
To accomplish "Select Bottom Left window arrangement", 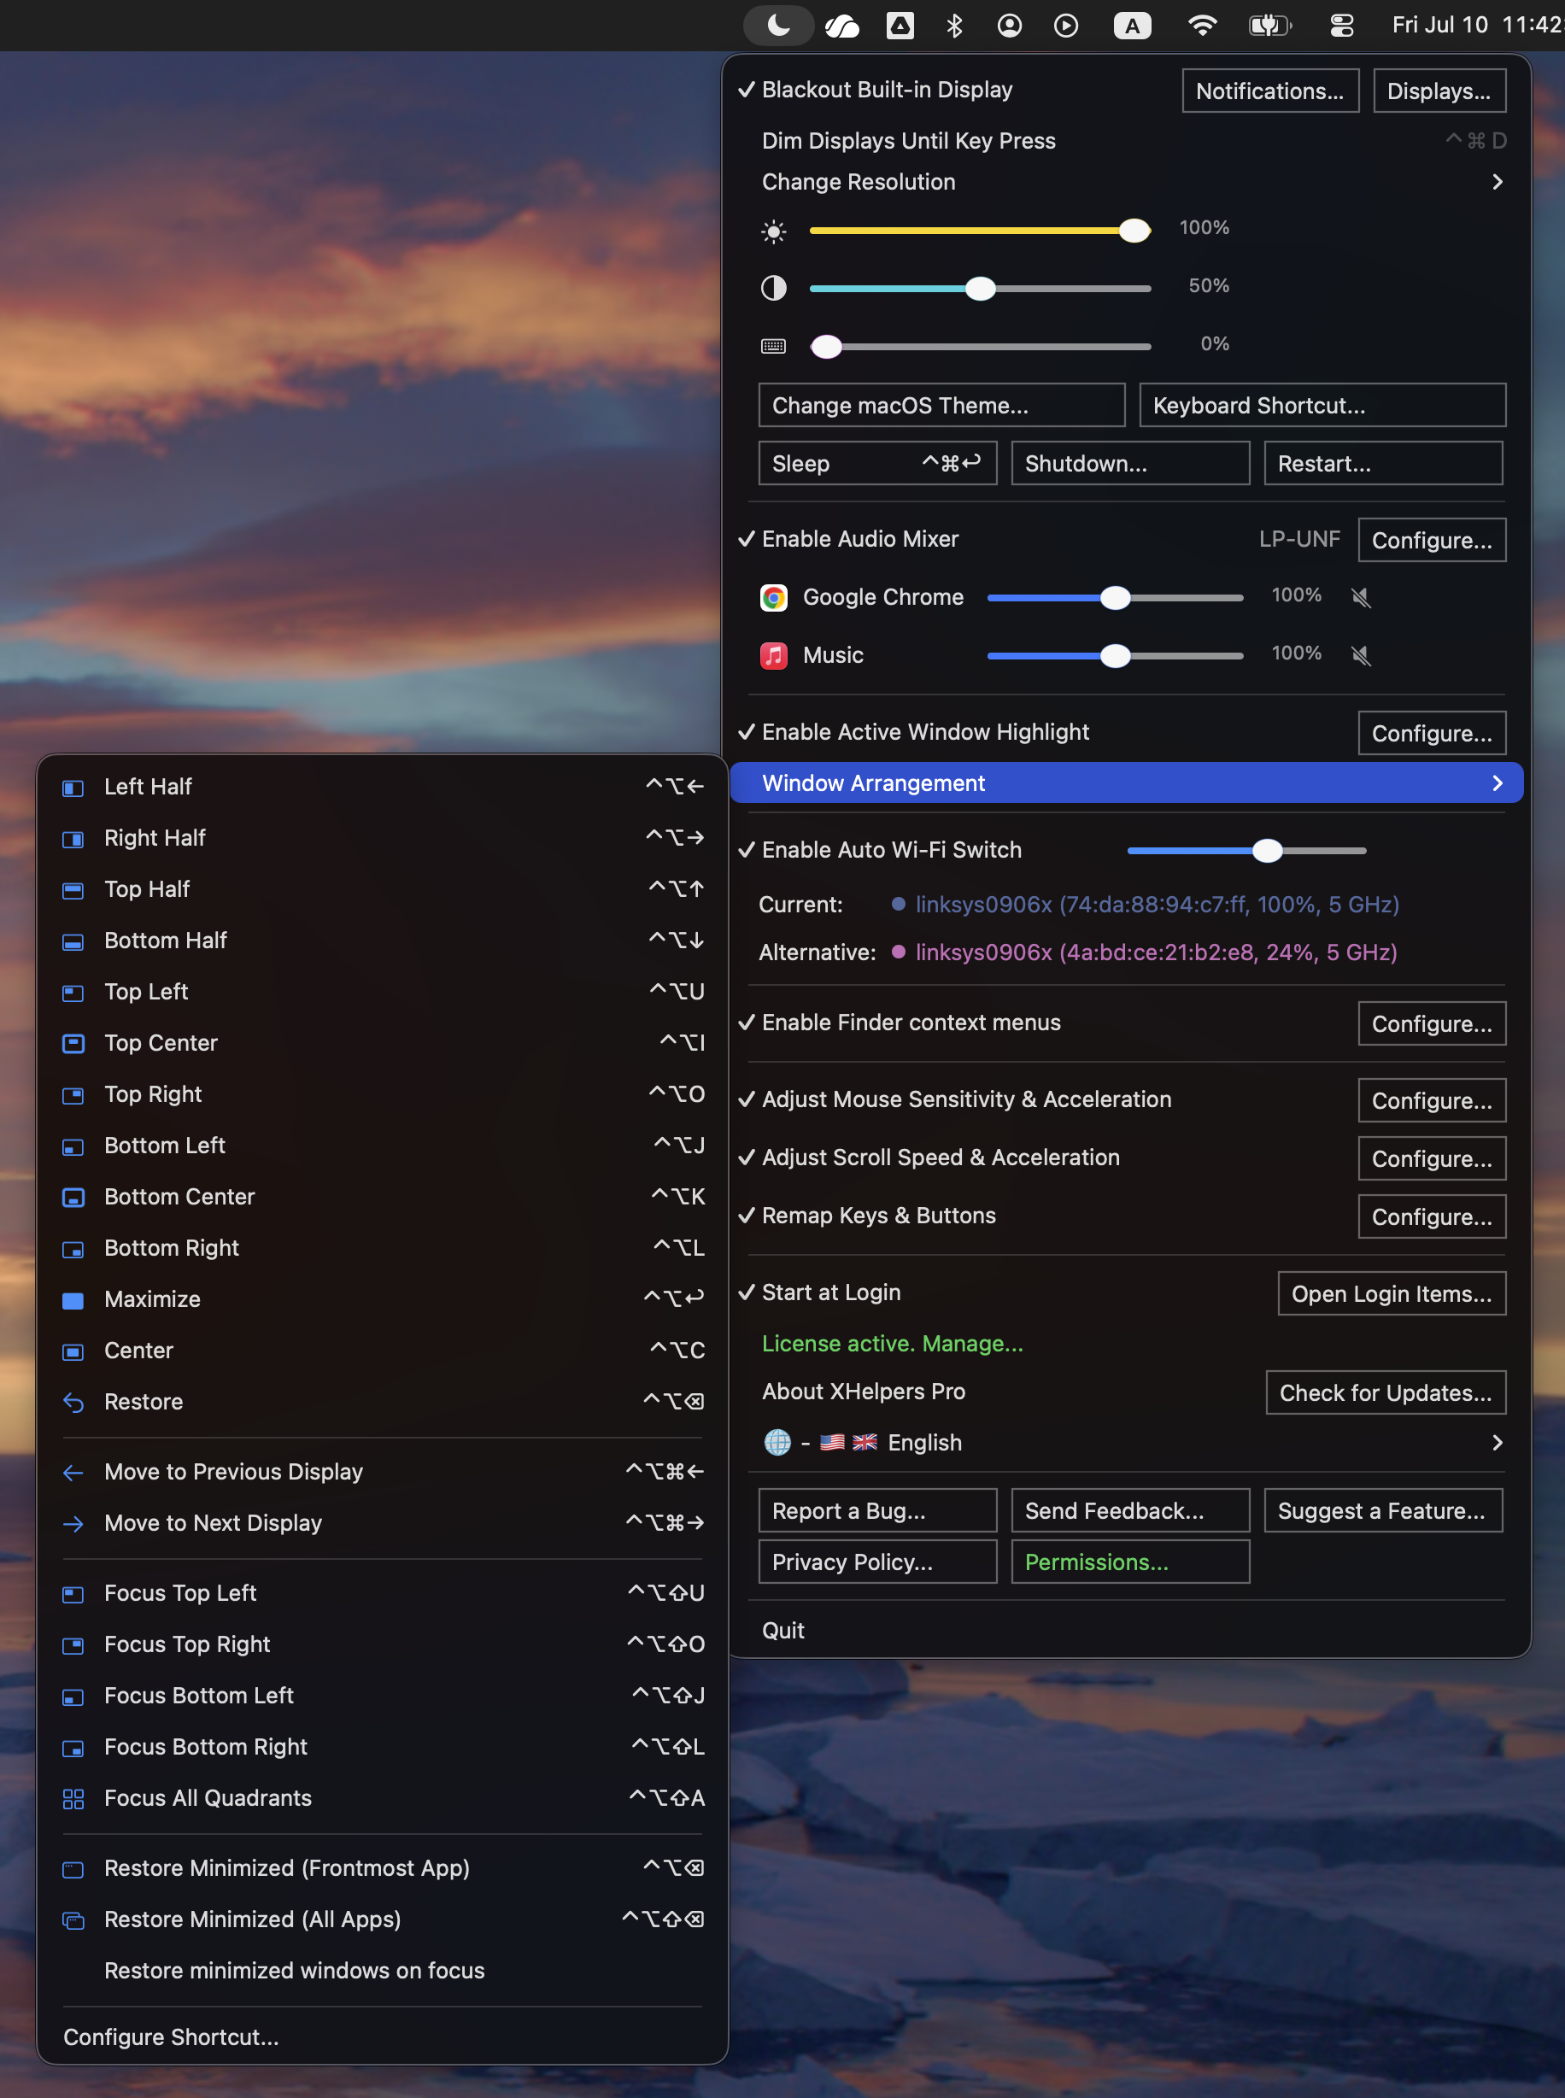I will point(383,1146).
